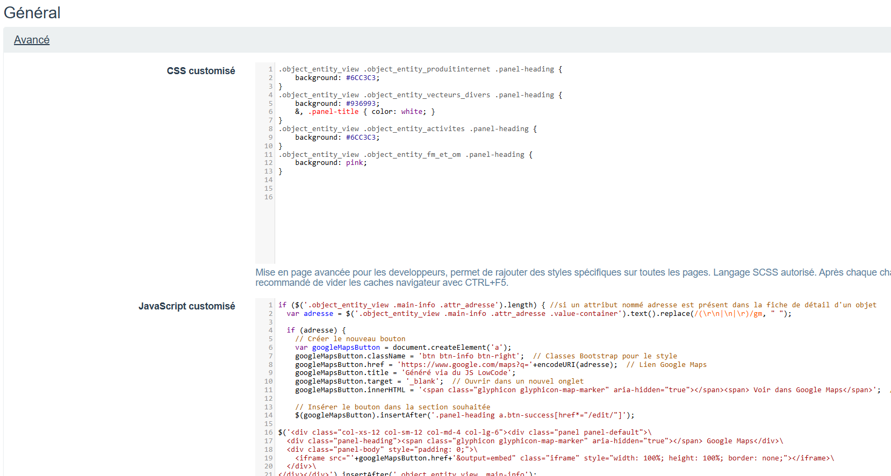This screenshot has height=476, width=891.
Task: Click the Général page heading
Action: tap(32, 12)
